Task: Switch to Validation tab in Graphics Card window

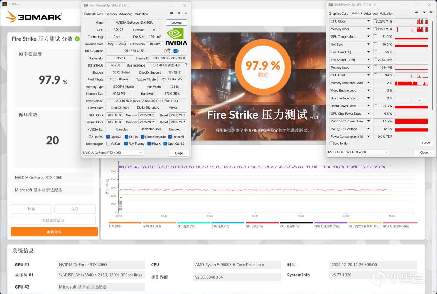Action: coord(141,14)
